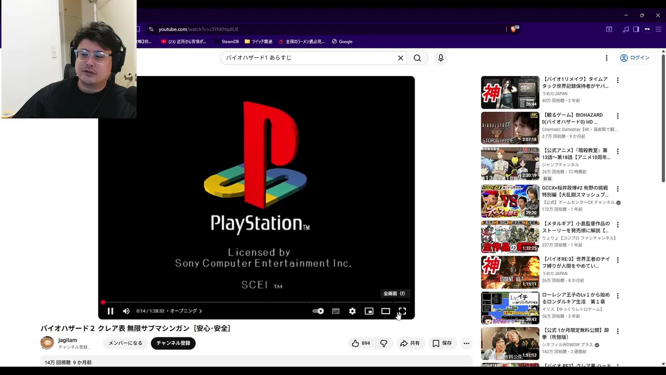Viewport: 666px width, 375px height.
Task: Open YouTube settings three-dot menu near login
Action: (x=606, y=58)
